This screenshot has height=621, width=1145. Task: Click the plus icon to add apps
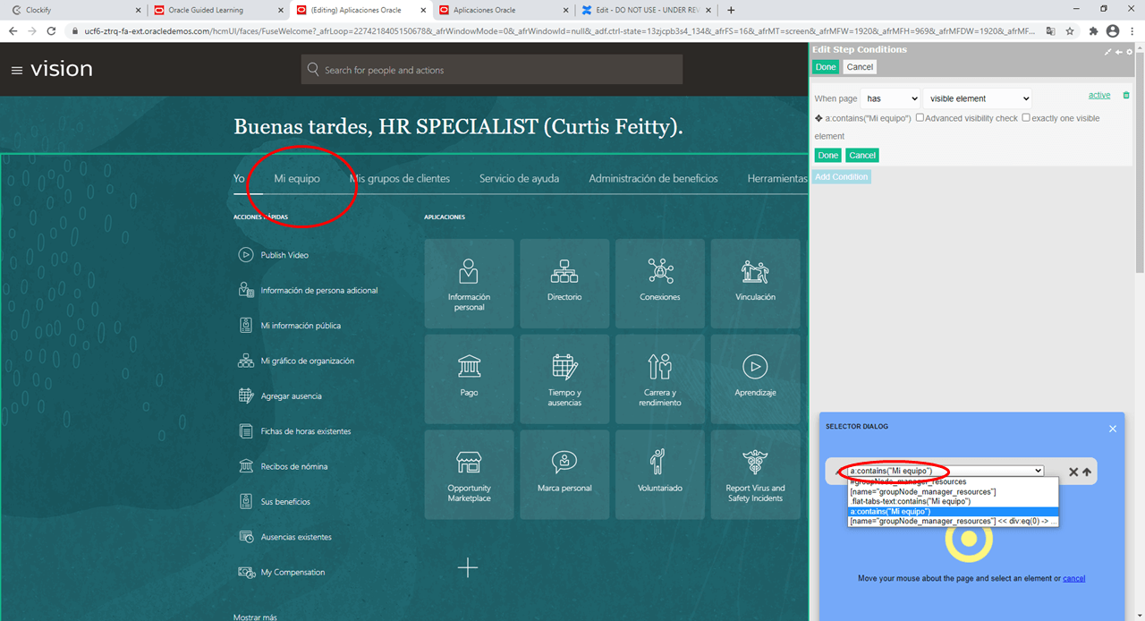point(468,567)
